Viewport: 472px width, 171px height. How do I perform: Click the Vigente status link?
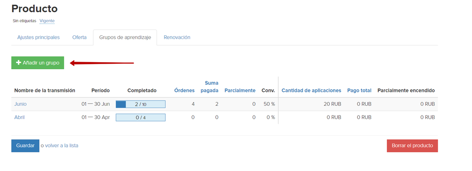[x=47, y=21]
